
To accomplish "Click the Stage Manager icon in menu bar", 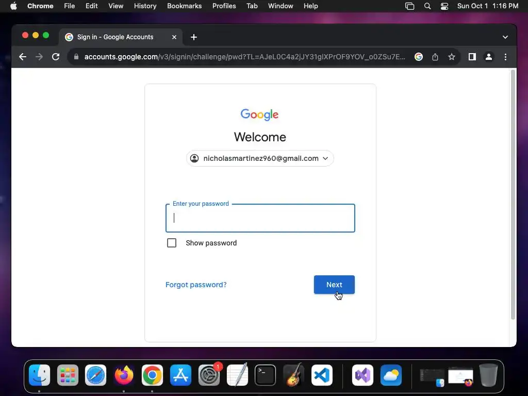I will [410, 6].
